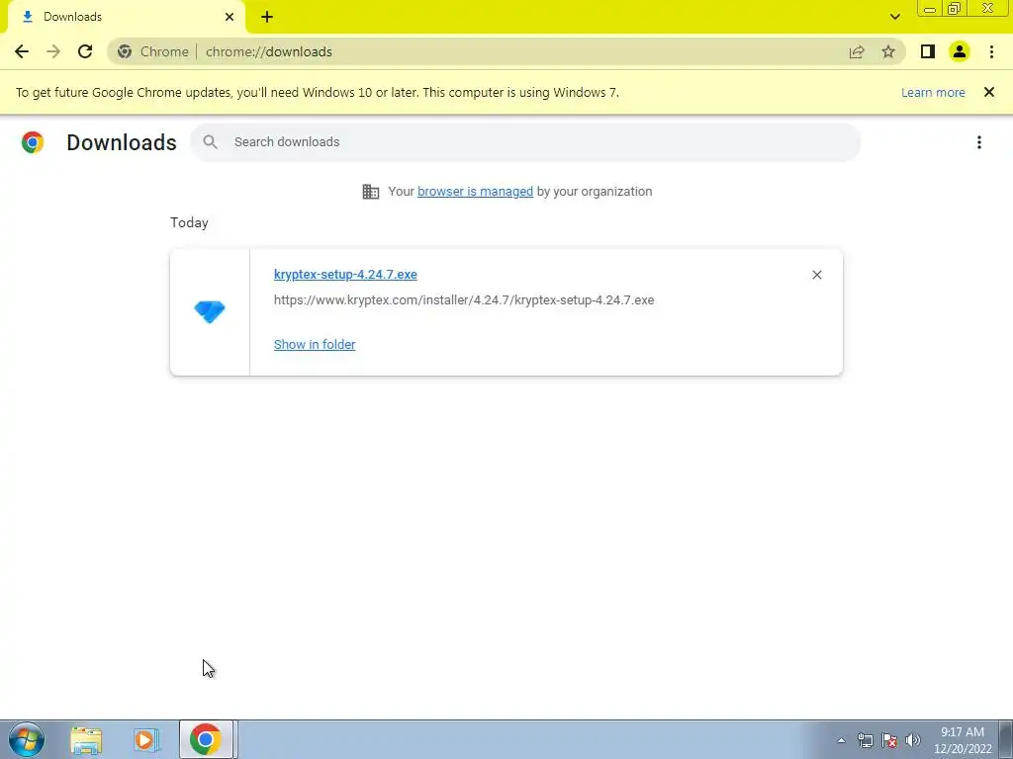
Task: Click the Chrome logo beside the Downloads title
Action: [33, 142]
